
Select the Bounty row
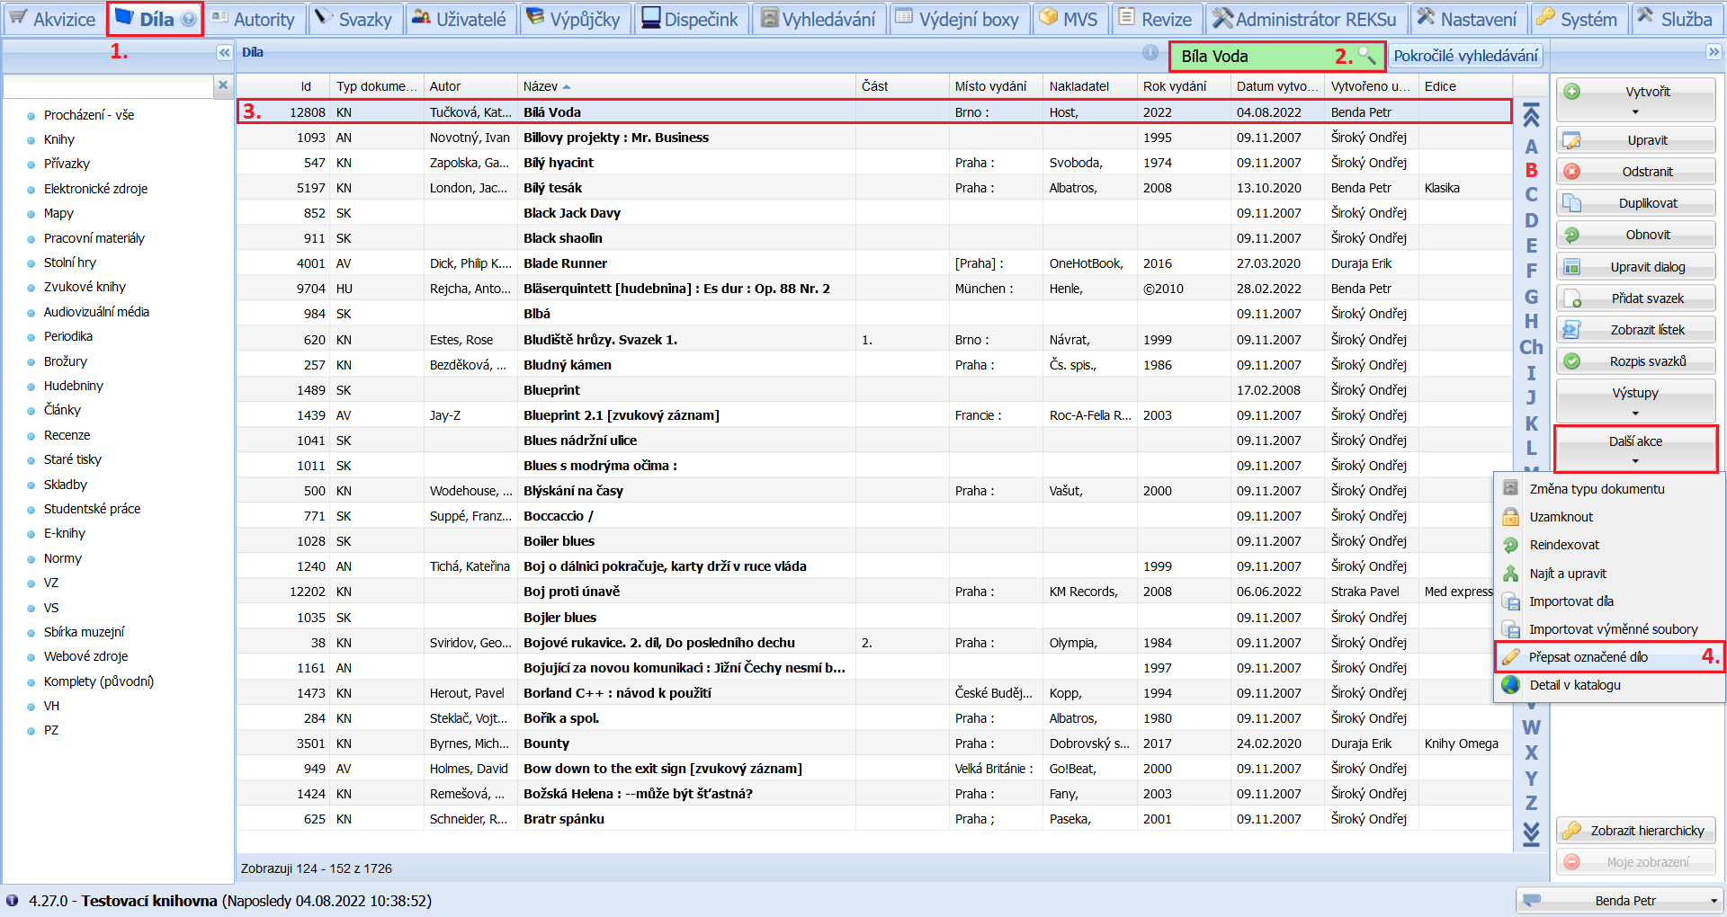click(x=873, y=743)
